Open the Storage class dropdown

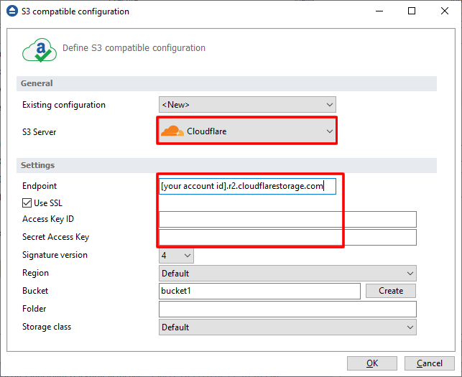coord(287,327)
